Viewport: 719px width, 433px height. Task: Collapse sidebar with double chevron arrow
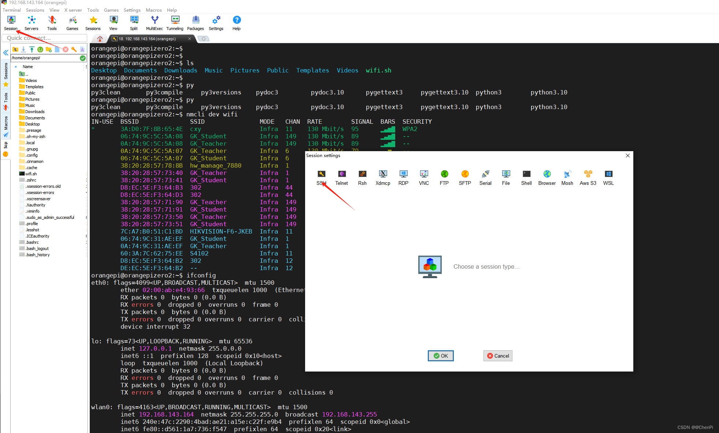pyautogui.click(x=5, y=53)
